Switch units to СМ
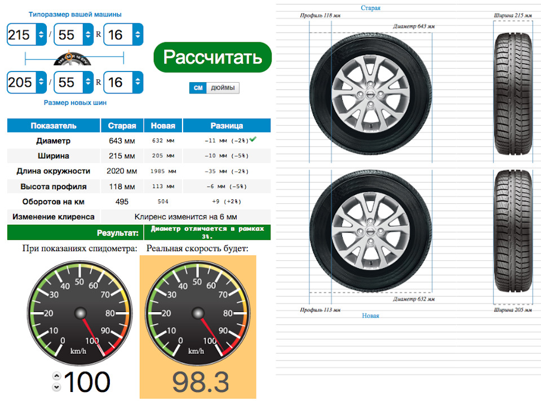Screen dimensions: 541x401 [x=198, y=88]
